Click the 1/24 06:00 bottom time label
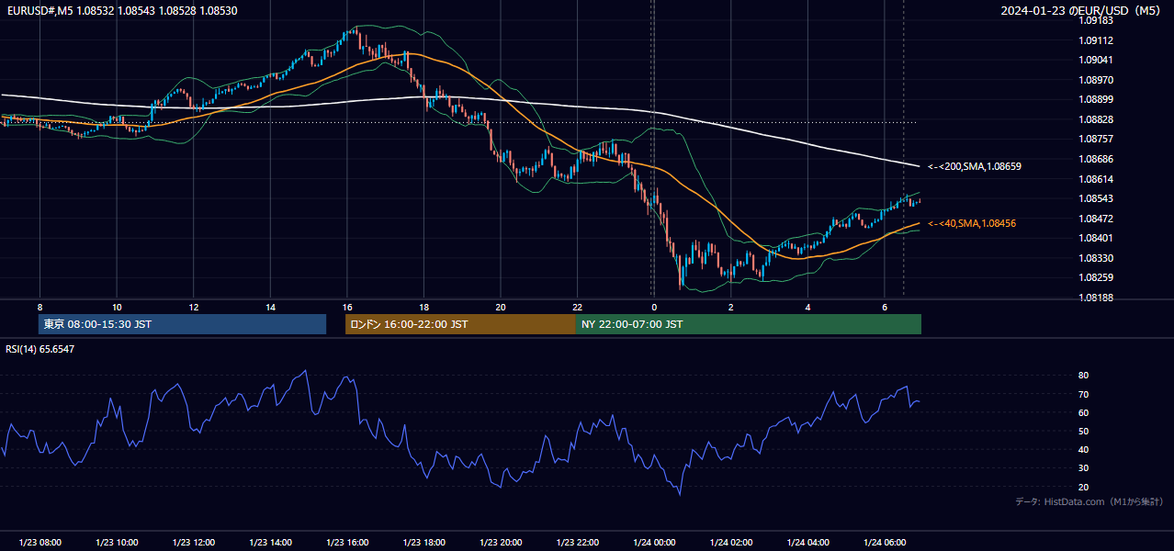The width and height of the screenshot is (1174, 551). pos(885,543)
